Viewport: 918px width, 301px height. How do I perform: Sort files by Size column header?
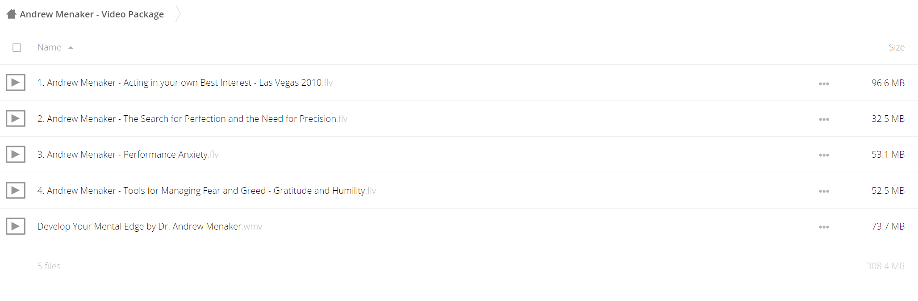[897, 47]
